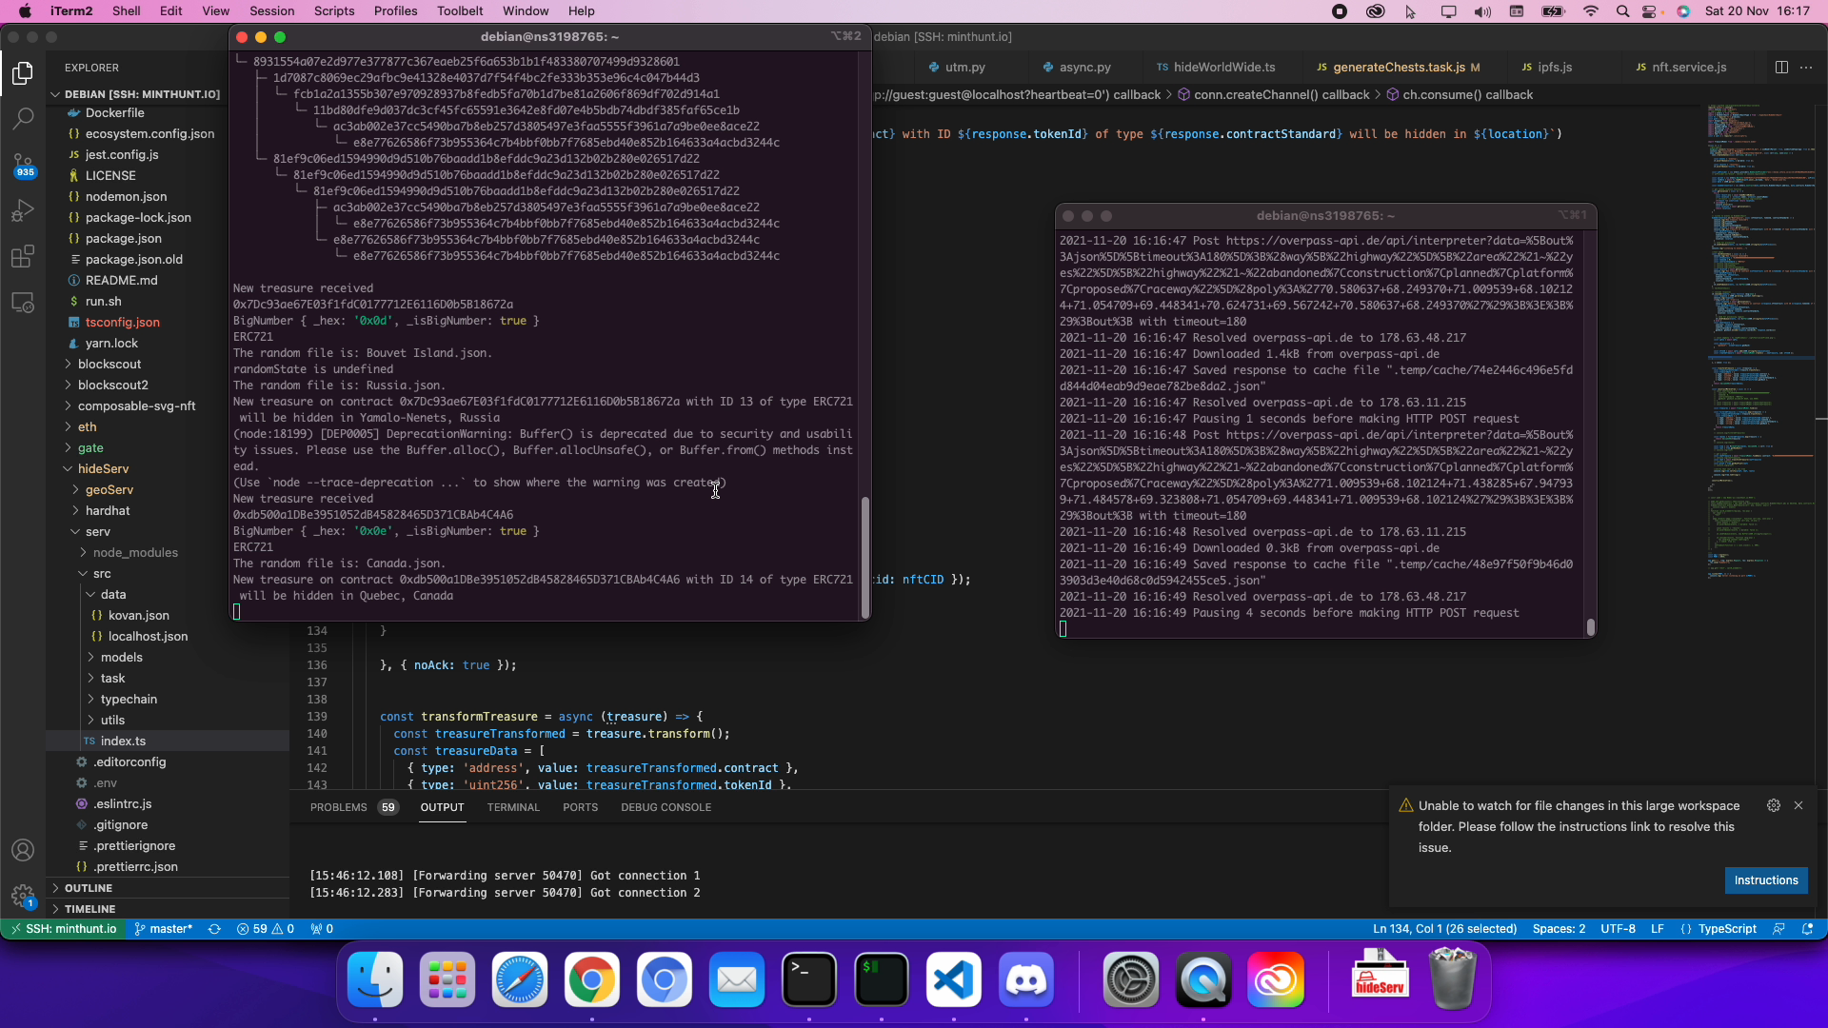Click the feedback icon in status bar
Image resolution: width=1828 pixels, height=1028 pixels.
pos(1778,929)
